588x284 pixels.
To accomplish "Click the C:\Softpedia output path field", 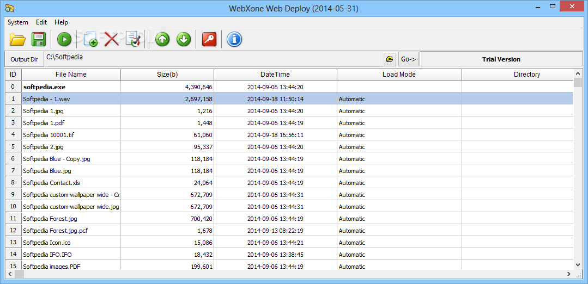I will 213,59.
